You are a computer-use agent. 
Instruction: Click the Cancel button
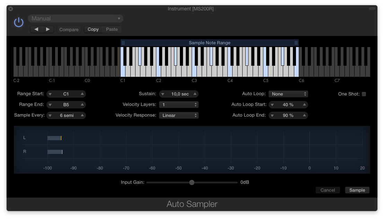pos(328,190)
